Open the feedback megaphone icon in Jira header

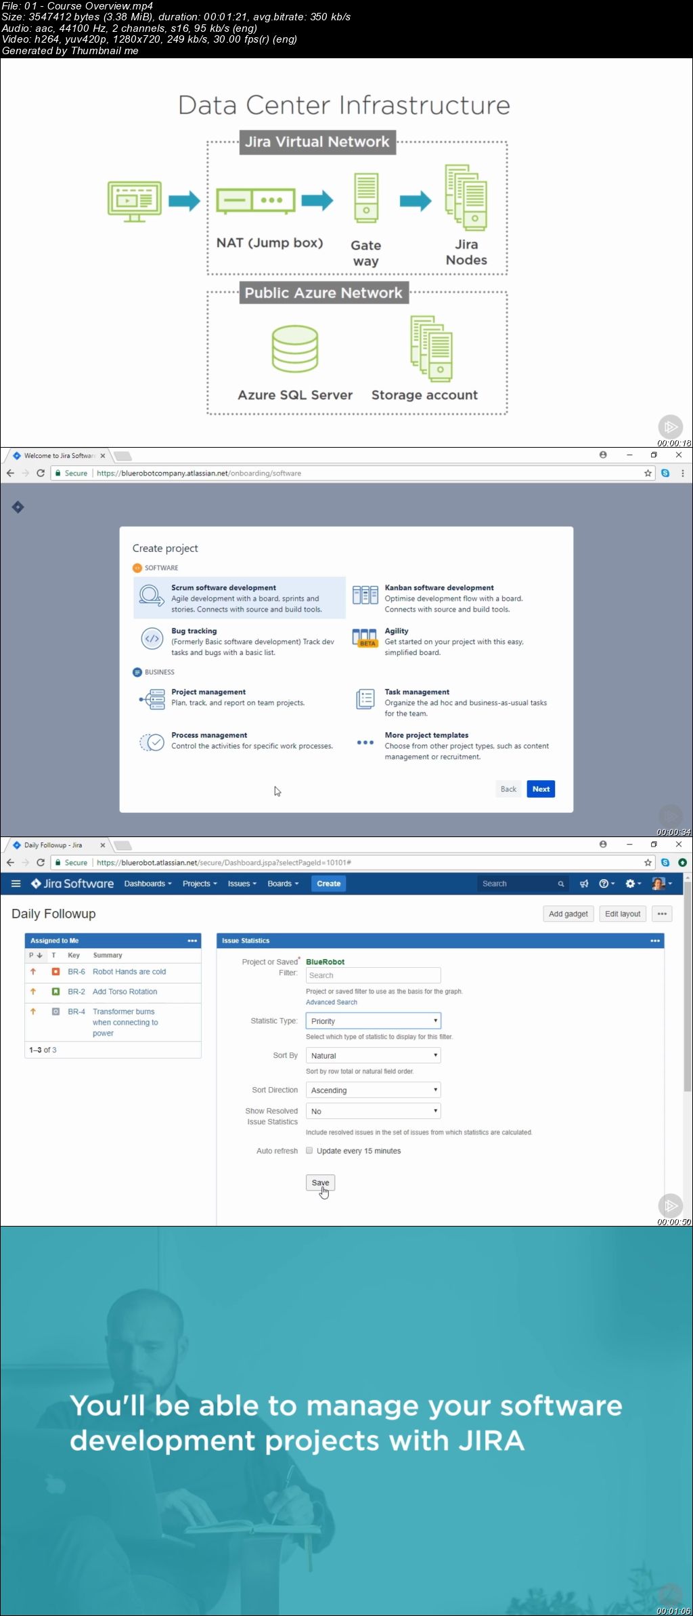[x=584, y=884]
